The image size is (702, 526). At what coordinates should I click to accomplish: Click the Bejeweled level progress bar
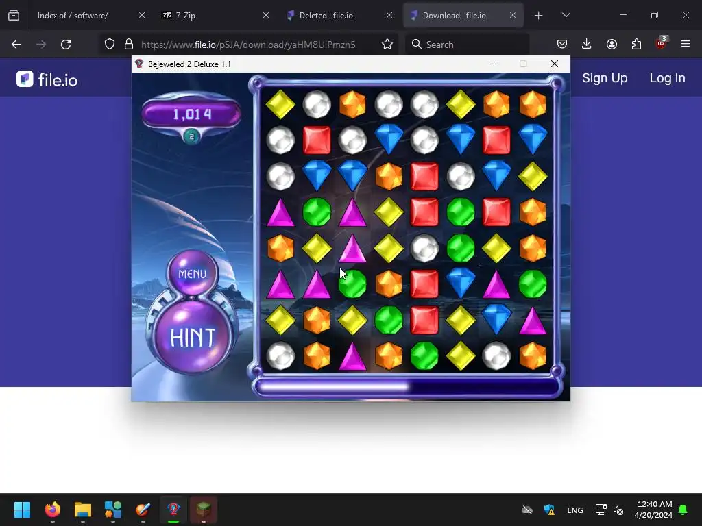point(407,386)
